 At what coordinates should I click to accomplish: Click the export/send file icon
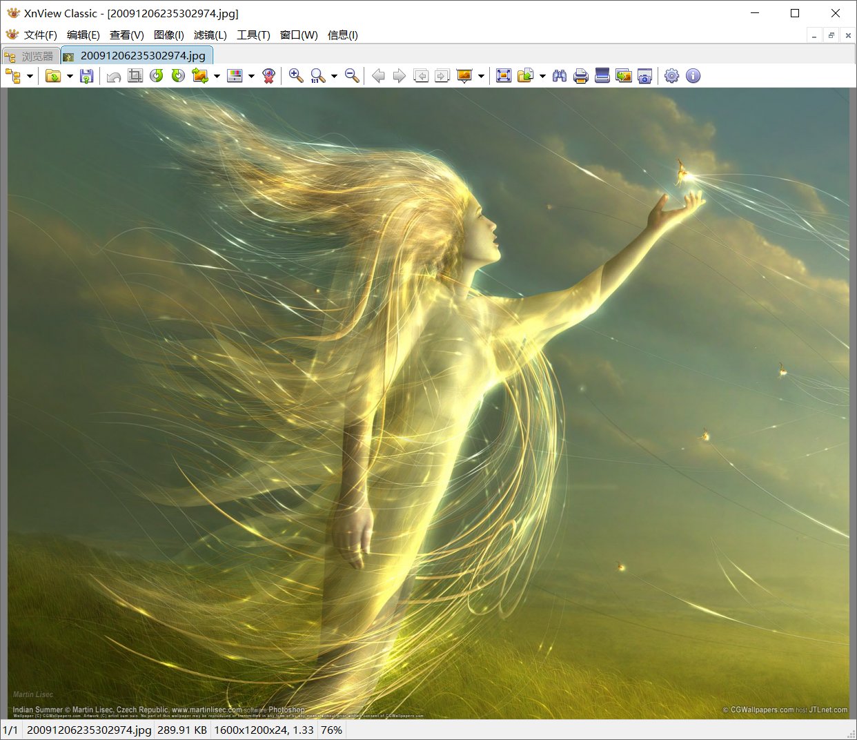pyautogui.click(x=526, y=76)
